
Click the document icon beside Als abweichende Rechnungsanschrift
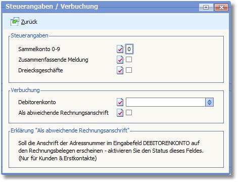coord(120,113)
